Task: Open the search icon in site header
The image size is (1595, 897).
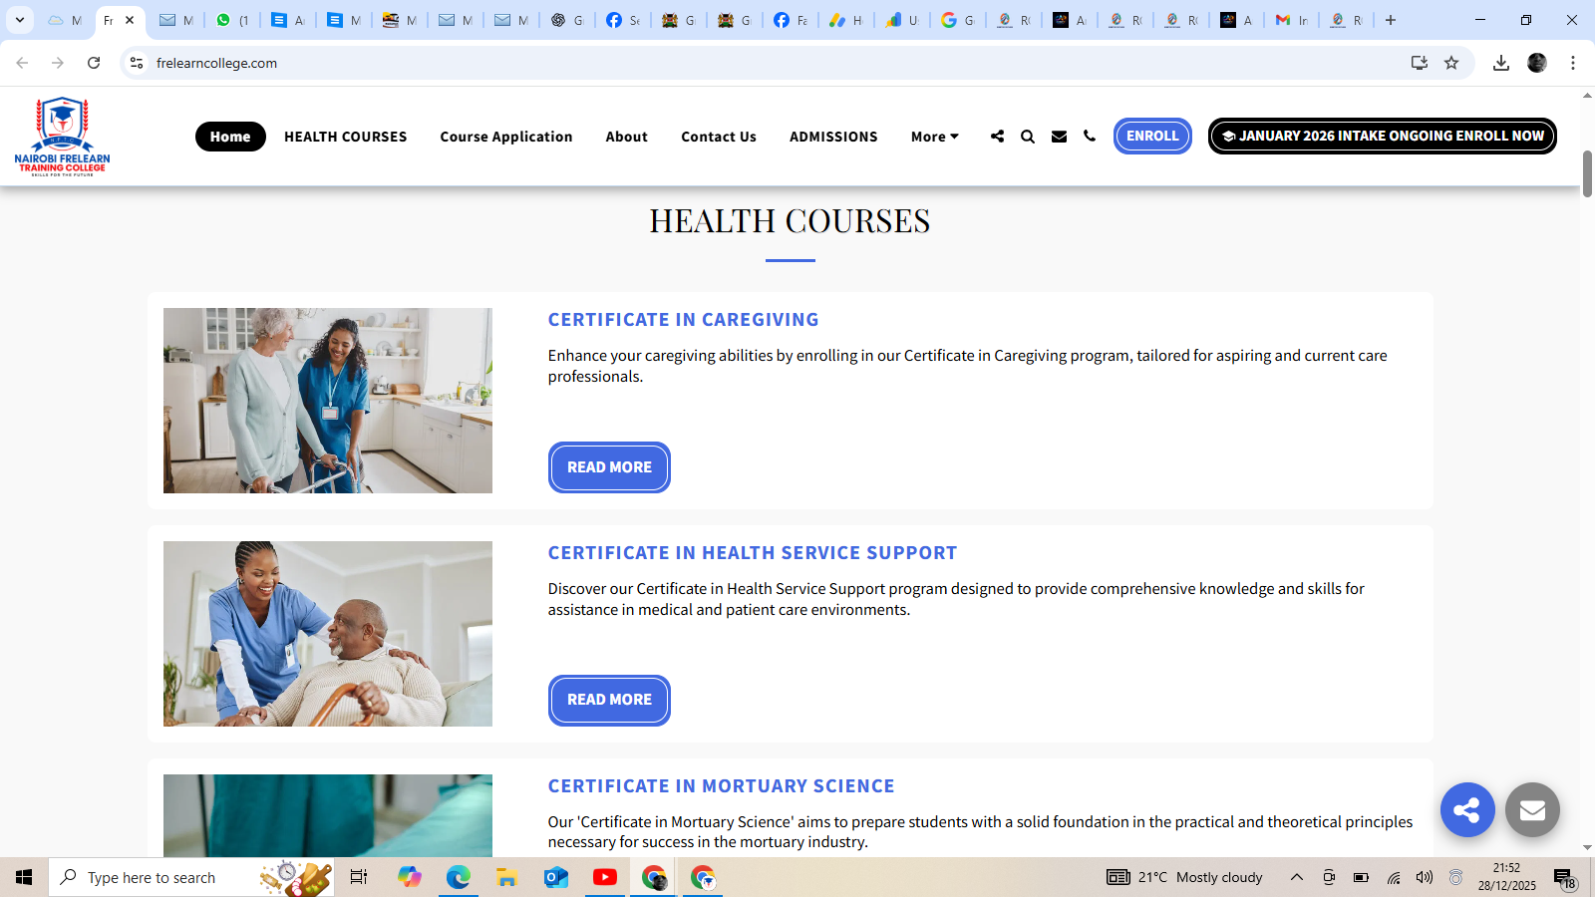Action: tap(1028, 137)
